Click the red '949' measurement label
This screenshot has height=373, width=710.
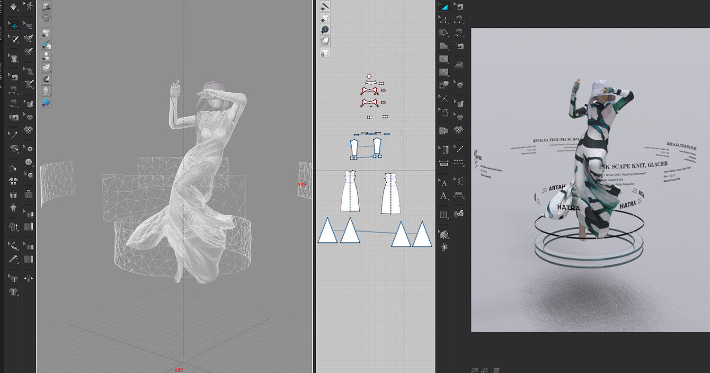(x=302, y=184)
